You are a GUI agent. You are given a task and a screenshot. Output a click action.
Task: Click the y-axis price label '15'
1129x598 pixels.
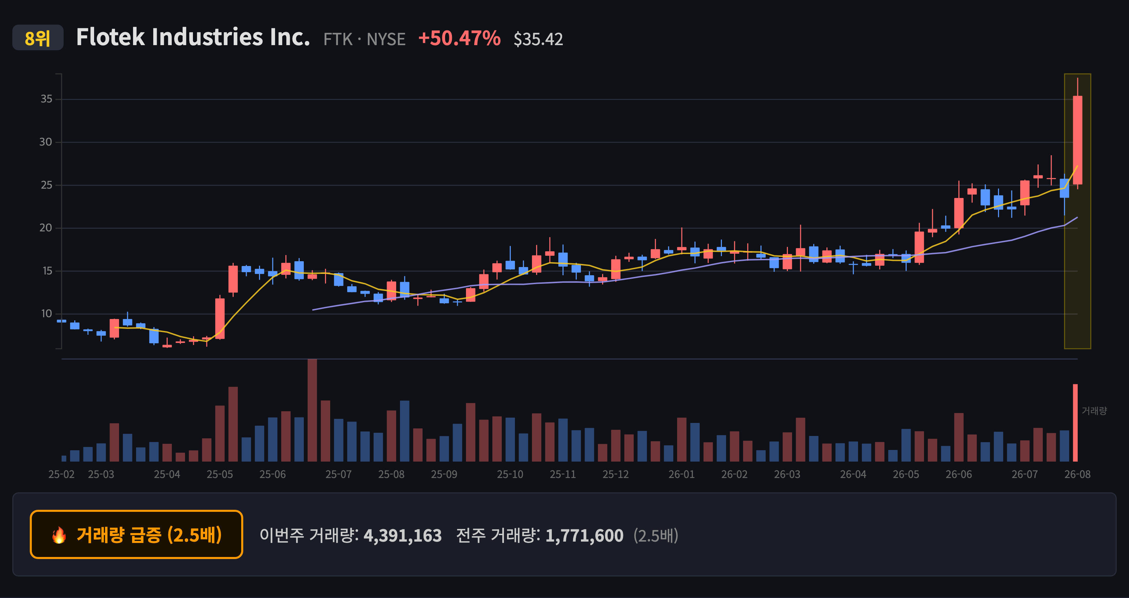[x=47, y=271]
